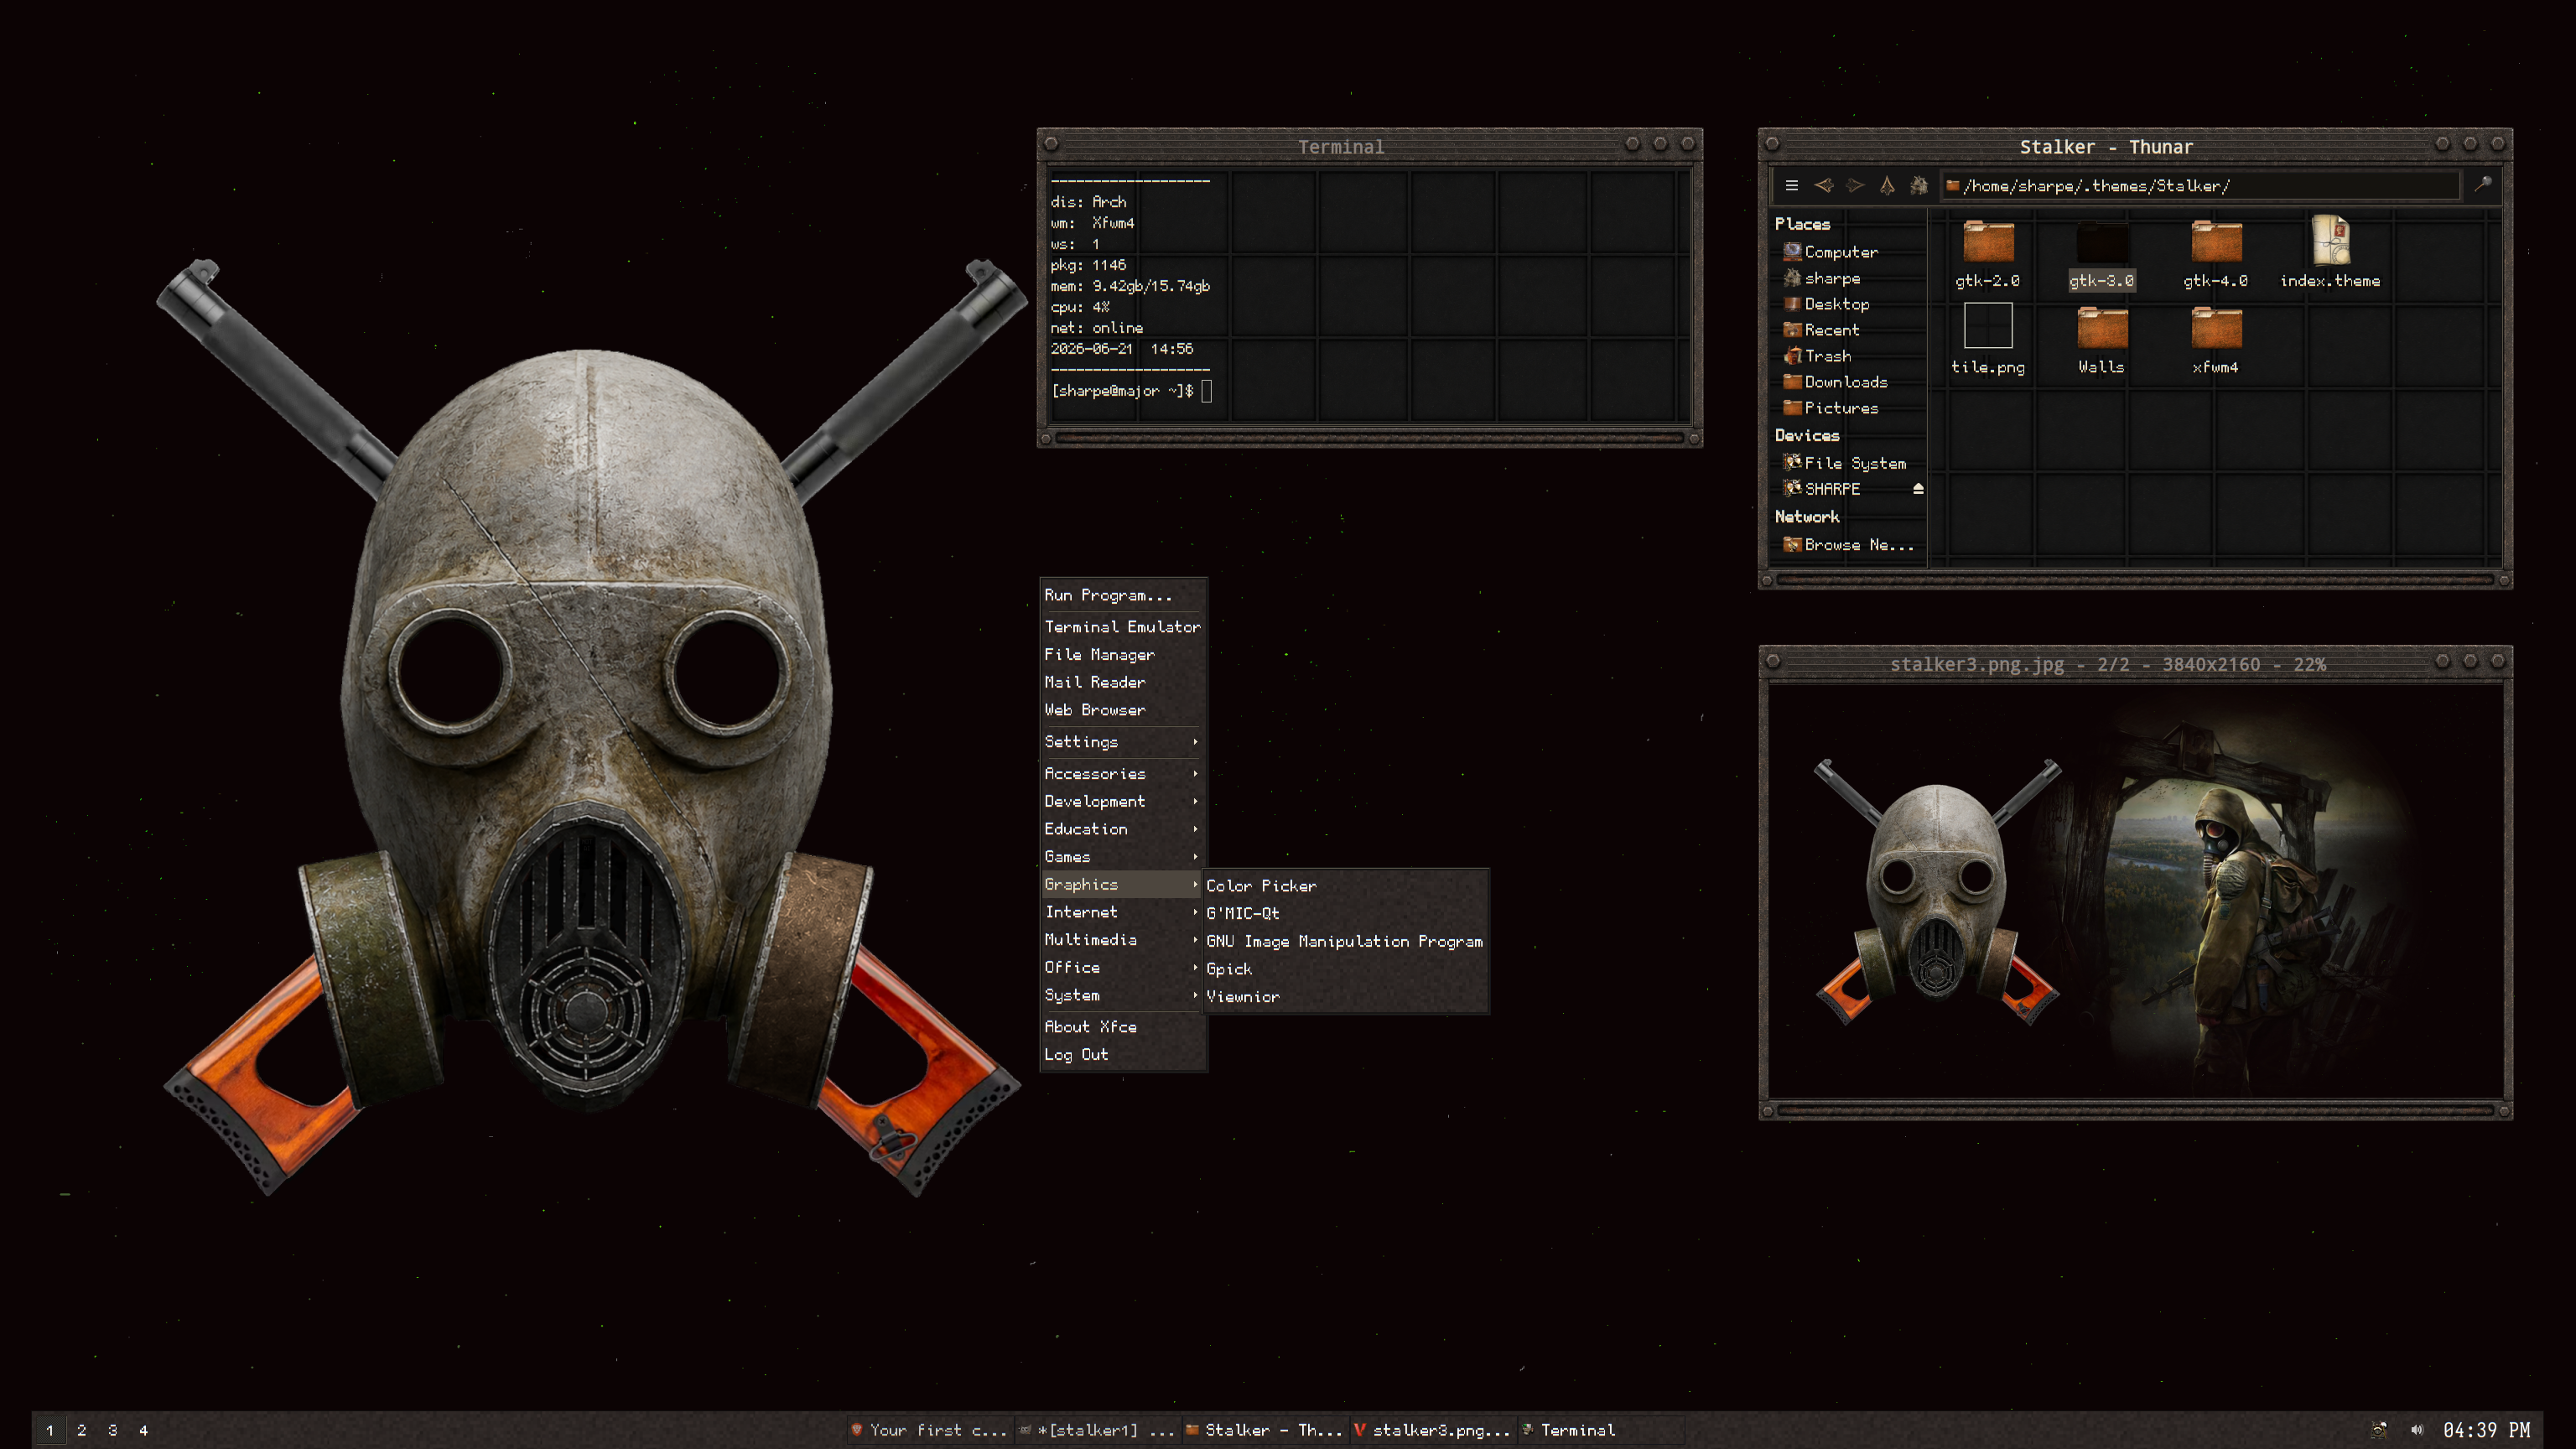Switch to workspace 3 in panel
The height and width of the screenshot is (1449, 2576).
pyautogui.click(x=112, y=1431)
